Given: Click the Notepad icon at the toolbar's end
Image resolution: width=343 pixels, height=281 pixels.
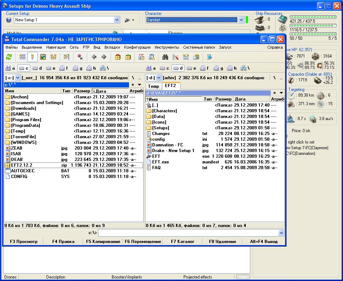Looking at the screenshot, I should (209, 57).
